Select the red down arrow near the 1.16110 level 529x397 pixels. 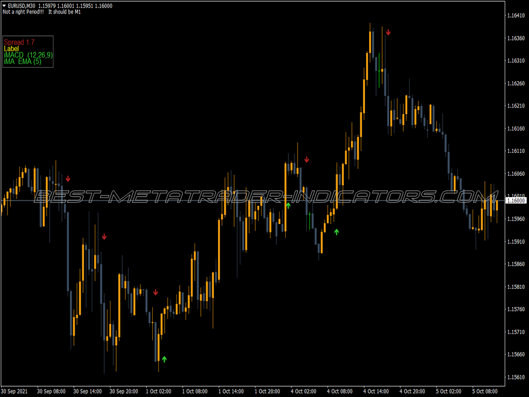[x=307, y=159]
